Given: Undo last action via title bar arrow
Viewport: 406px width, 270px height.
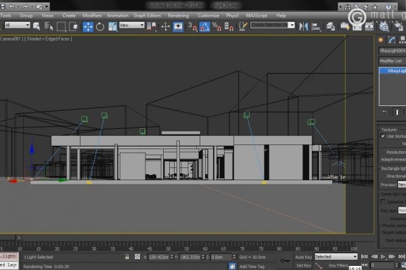Looking at the screenshot, I should [x=12, y=7].
